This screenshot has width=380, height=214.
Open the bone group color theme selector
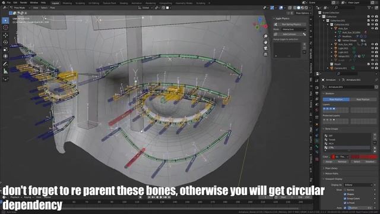tap(340, 157)
